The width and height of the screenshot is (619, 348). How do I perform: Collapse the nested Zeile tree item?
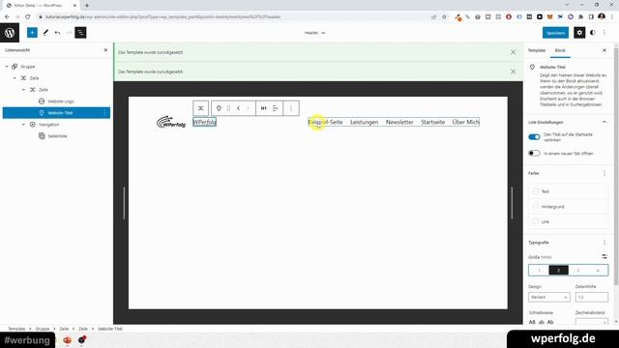23,90
